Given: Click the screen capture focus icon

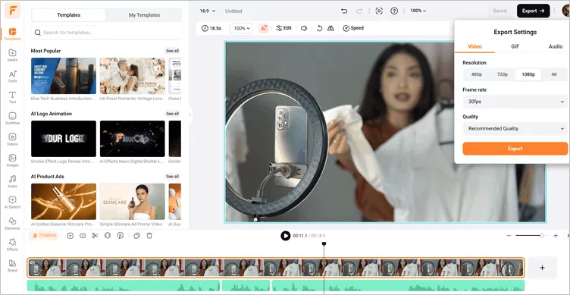Looking at the screenshot, I should coord(379,11).
